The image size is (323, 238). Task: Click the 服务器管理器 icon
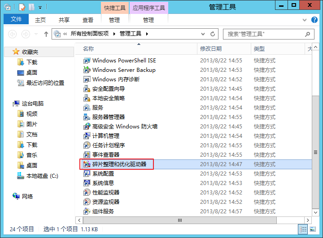(87, 117)
